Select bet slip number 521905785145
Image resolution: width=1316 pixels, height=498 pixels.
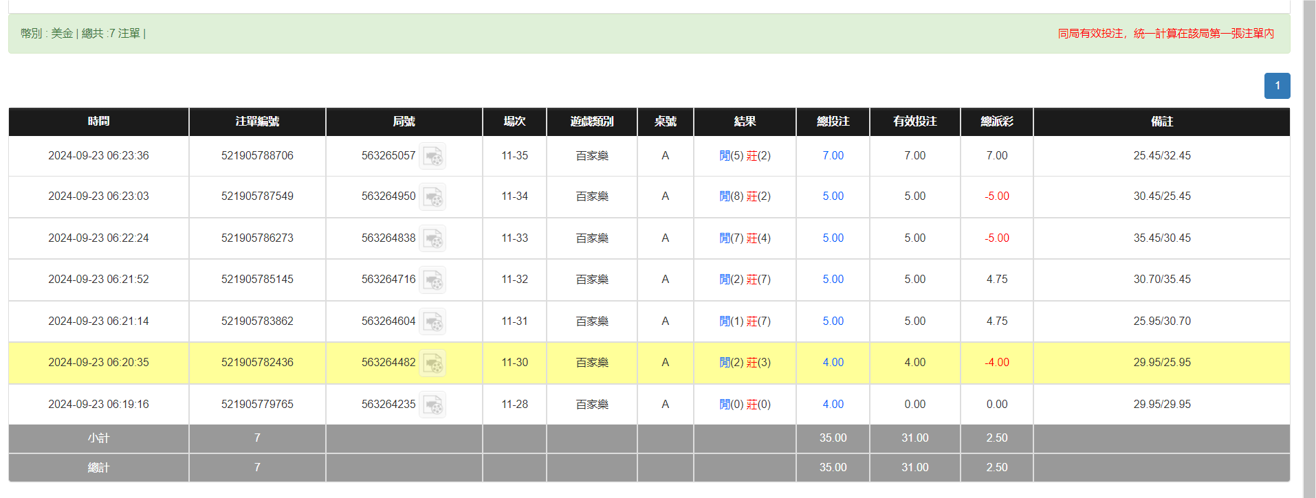(x=257, y=280)
